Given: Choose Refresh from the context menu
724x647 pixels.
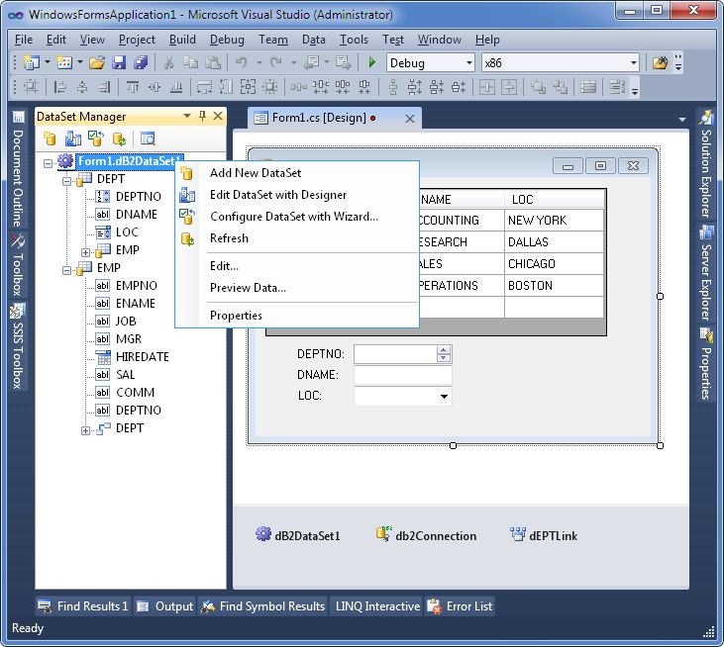Looking at the screenshot, I should [x=297, y=238].
